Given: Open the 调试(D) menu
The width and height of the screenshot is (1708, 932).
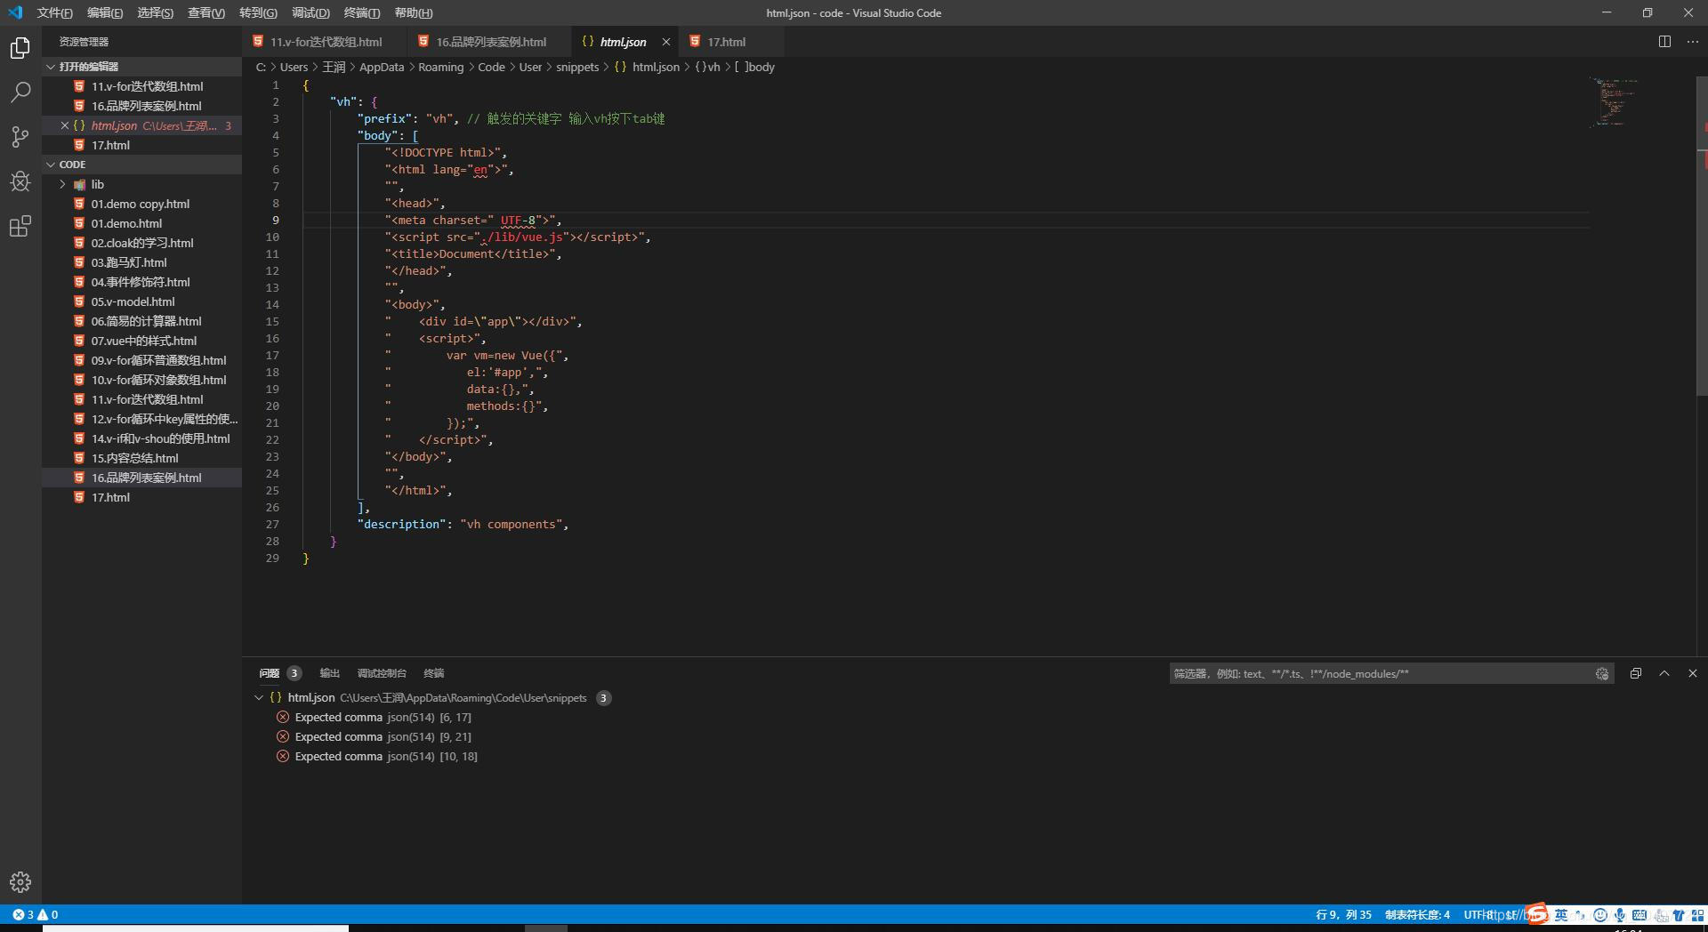Looking at the screenshot, I should tap(310, 12).
